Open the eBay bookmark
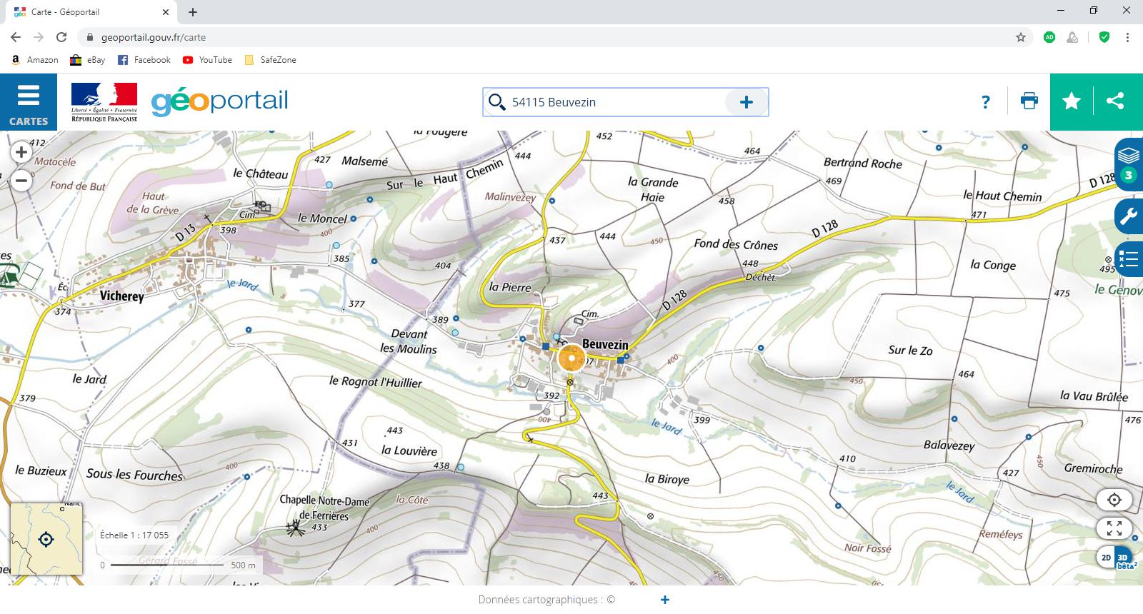The height and width of the screenshot is (614, 1143). coord(87,60)
